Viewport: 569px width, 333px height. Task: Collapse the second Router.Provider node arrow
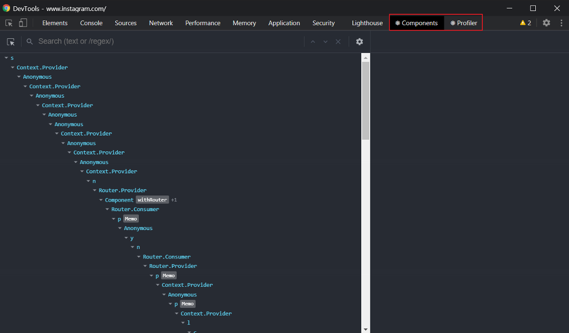point(145,266)
